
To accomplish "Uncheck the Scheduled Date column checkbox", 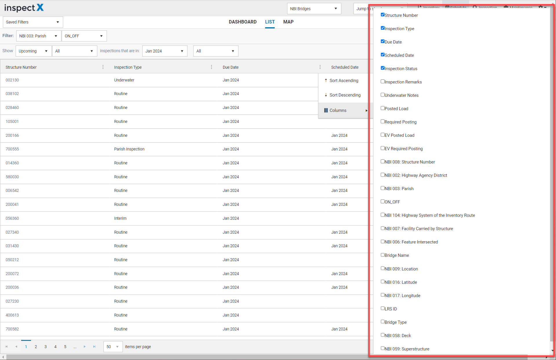I will (382, 55).
